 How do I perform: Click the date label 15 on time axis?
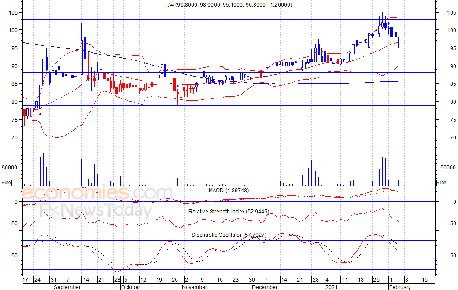coord(424,280)
